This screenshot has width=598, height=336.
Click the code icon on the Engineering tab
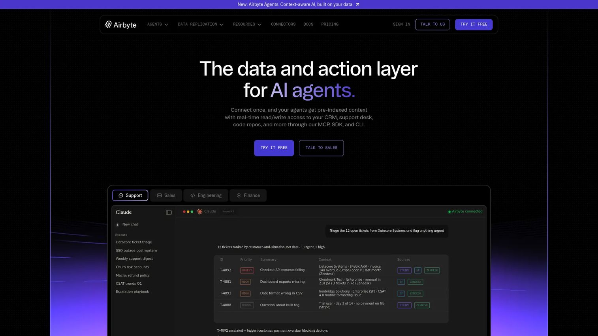click(193, 195)
